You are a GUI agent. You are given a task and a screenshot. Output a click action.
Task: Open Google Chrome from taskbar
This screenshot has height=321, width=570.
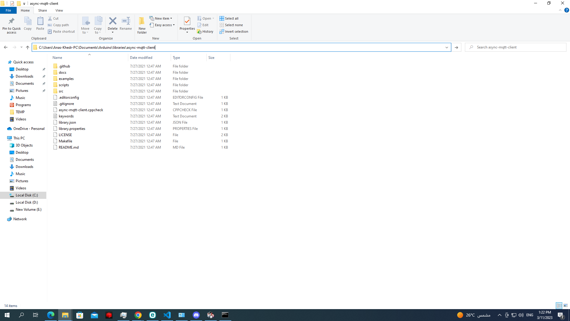point(138,315)
